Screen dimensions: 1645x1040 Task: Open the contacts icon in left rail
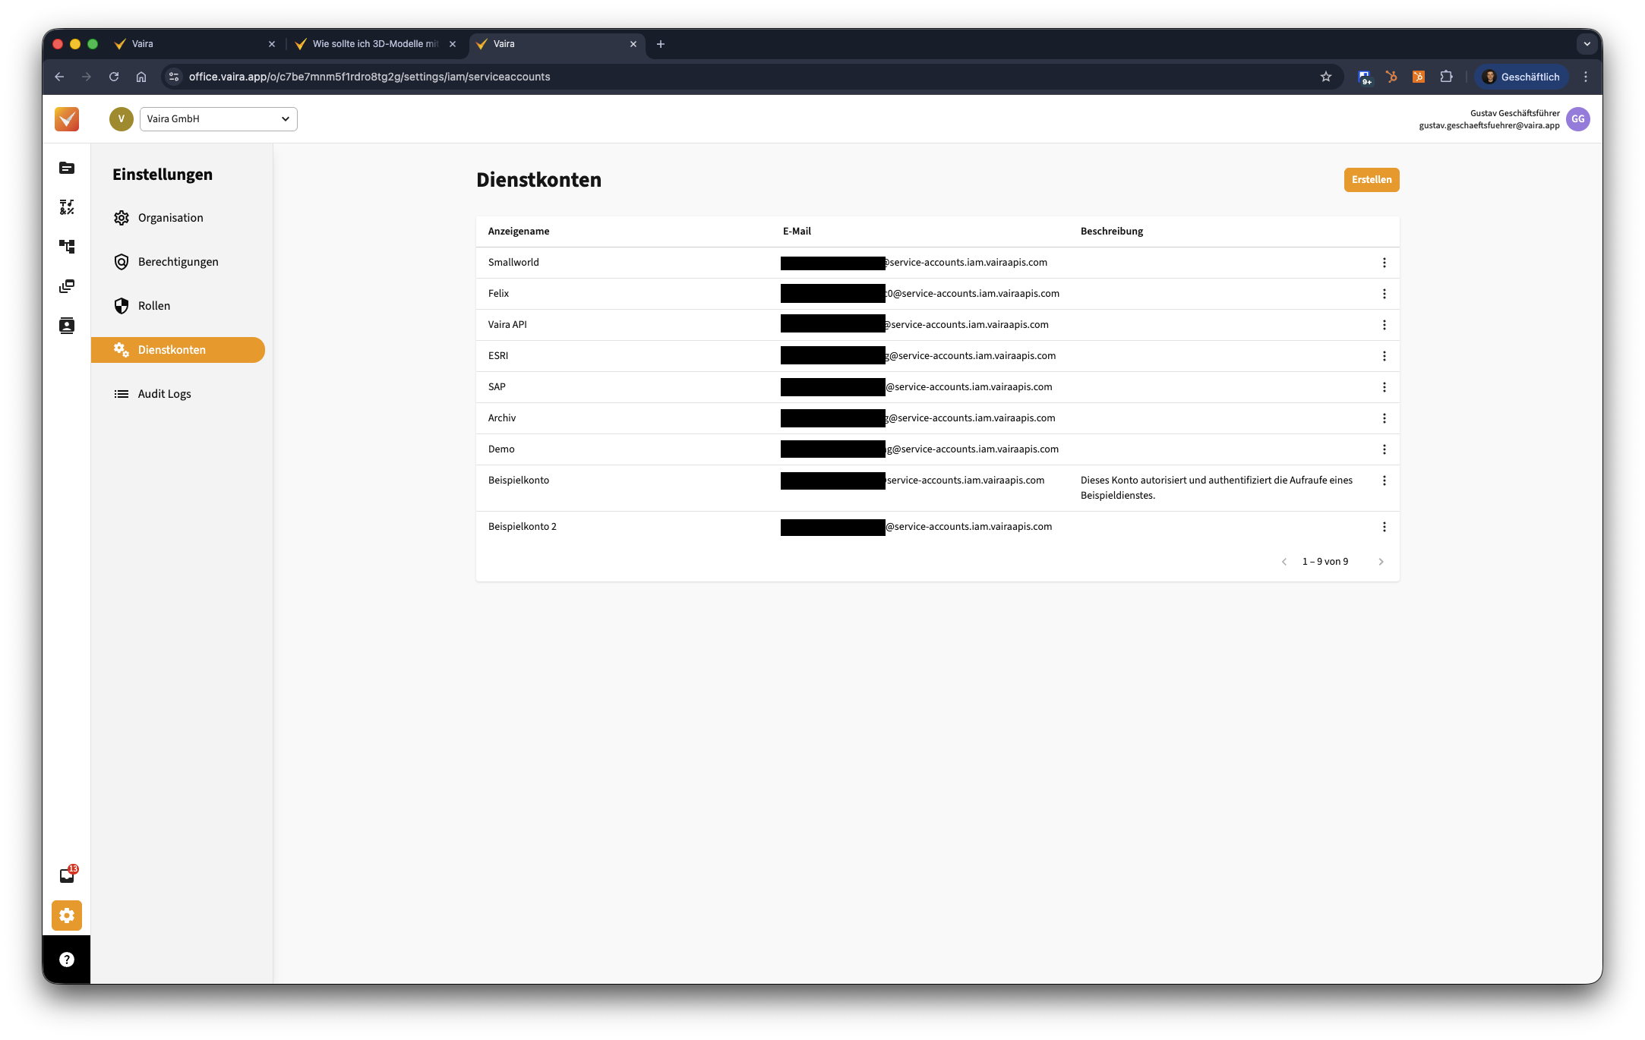(67, 326)
